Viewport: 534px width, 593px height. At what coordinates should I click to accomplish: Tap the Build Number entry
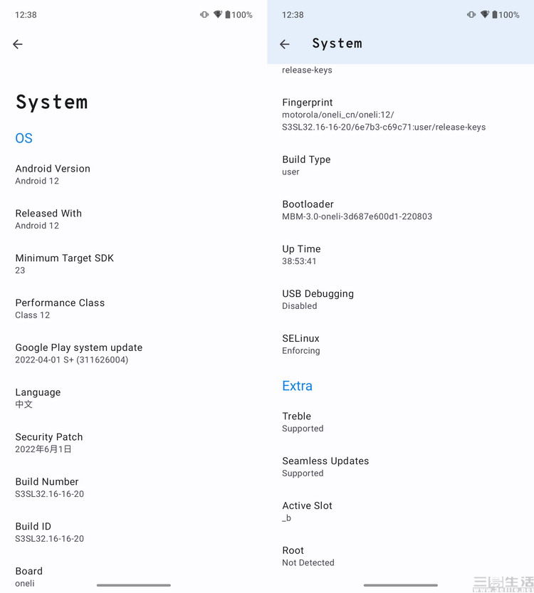(134, 488)
